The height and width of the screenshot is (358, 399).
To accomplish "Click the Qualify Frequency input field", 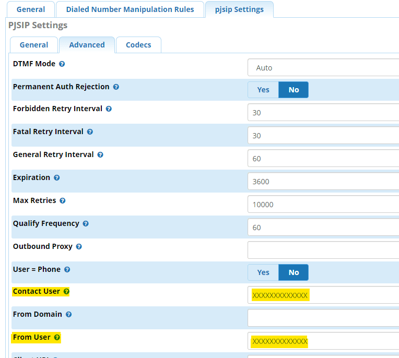I will [323, 227].
